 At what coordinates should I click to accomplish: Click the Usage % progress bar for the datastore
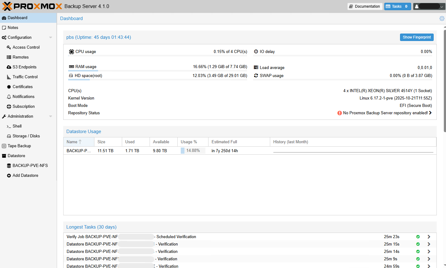pyautogui.click(x=192, y=151)
